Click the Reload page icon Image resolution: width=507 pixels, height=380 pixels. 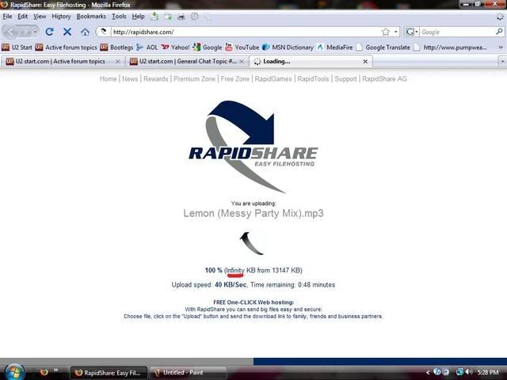pyautogui.click(x=49, y=32)
